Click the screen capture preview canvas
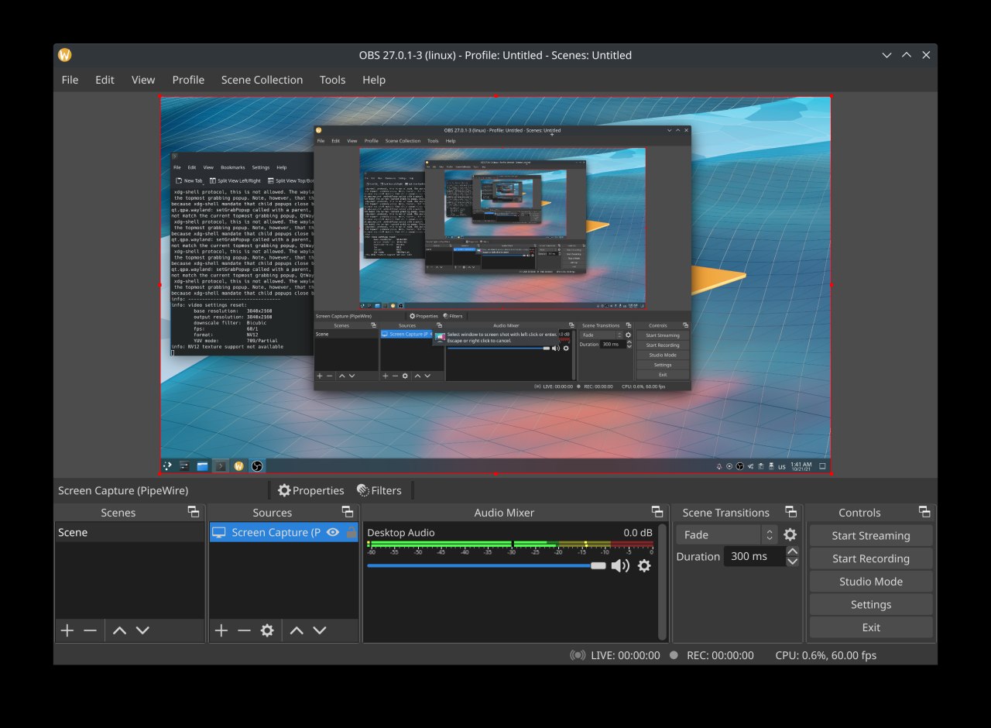 [495, 285]
